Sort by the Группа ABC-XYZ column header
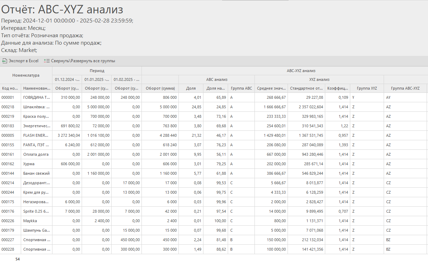 tap(405, 88)
